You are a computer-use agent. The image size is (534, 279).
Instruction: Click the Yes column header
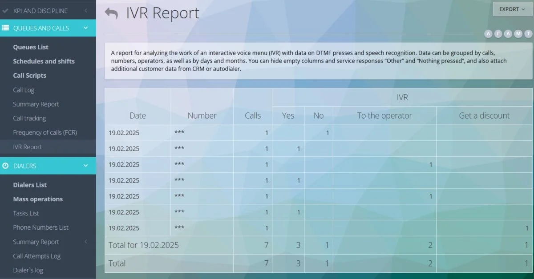click(288, 116)
